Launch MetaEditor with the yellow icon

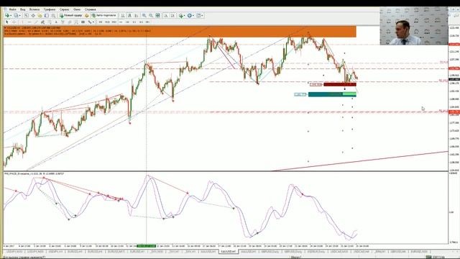click(87, 15)
